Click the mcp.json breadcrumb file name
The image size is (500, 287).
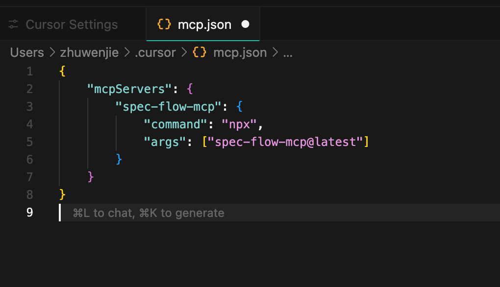240,52
